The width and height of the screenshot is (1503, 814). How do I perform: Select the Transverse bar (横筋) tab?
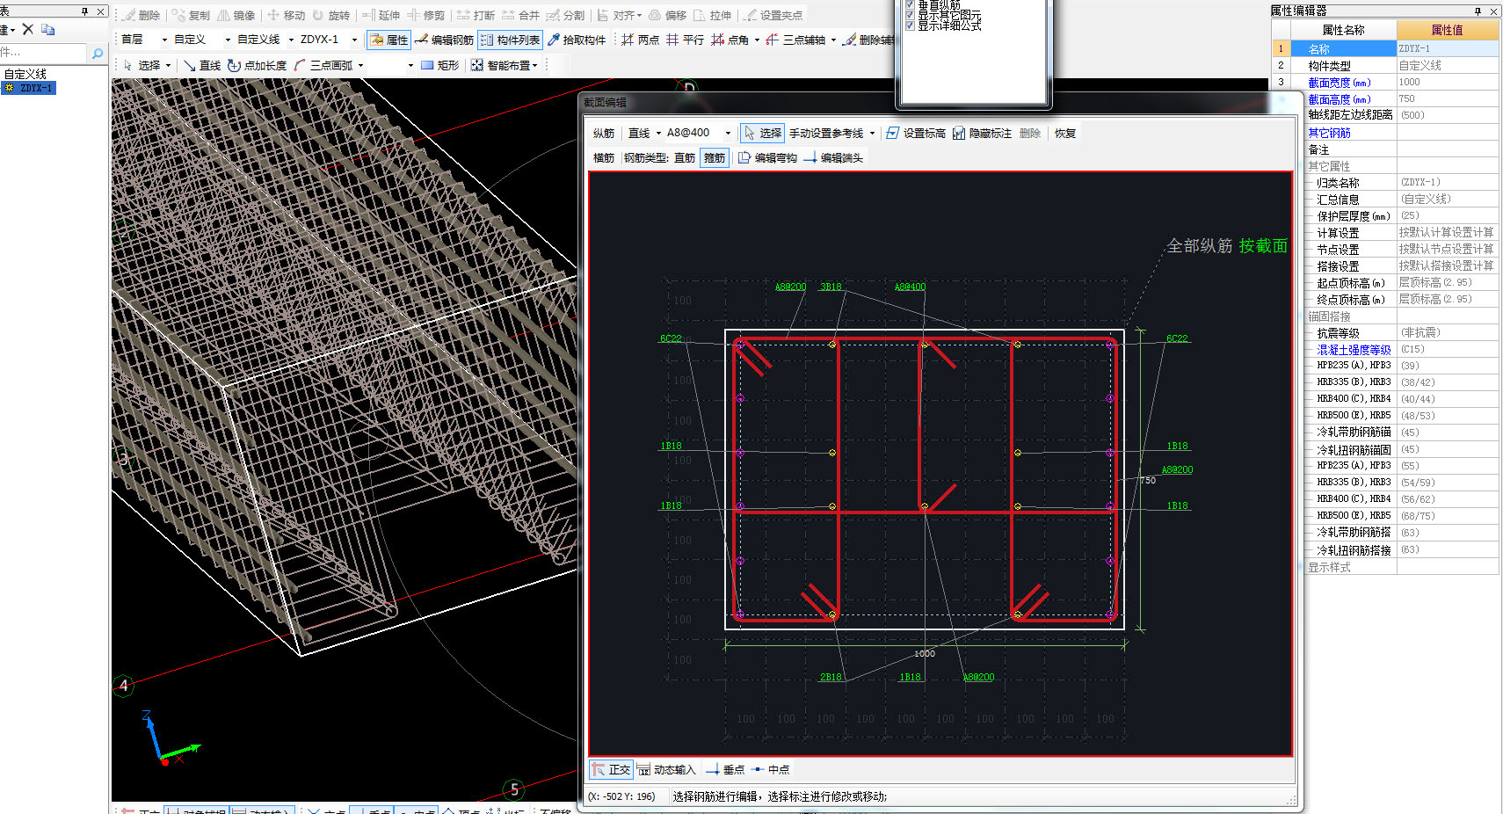point(604,157)
